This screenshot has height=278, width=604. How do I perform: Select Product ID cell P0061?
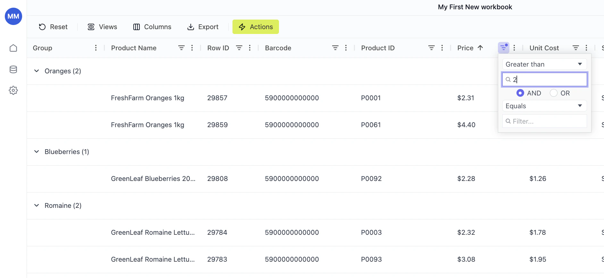(371, 125)
